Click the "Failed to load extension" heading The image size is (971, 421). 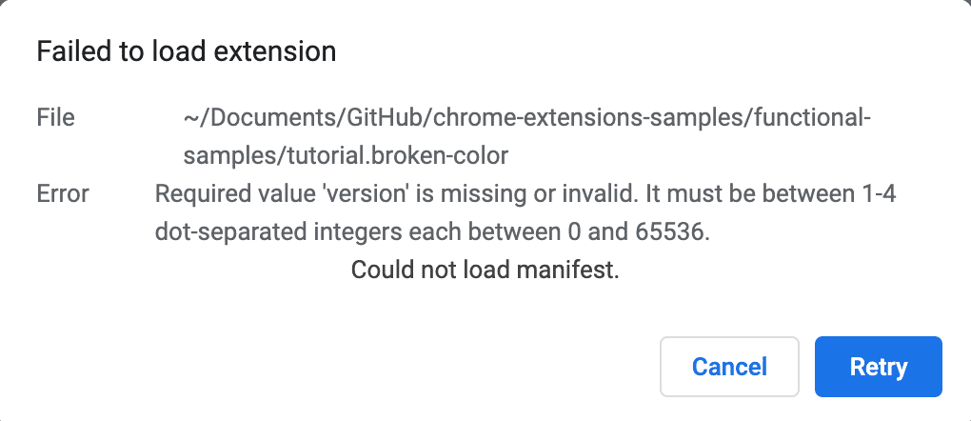click(186, 51)
